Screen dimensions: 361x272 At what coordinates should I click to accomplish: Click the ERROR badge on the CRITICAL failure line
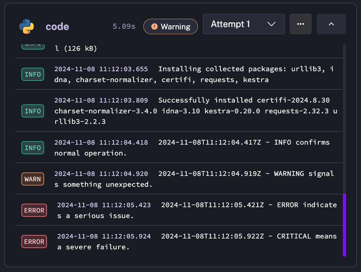(x=34, y=241)
